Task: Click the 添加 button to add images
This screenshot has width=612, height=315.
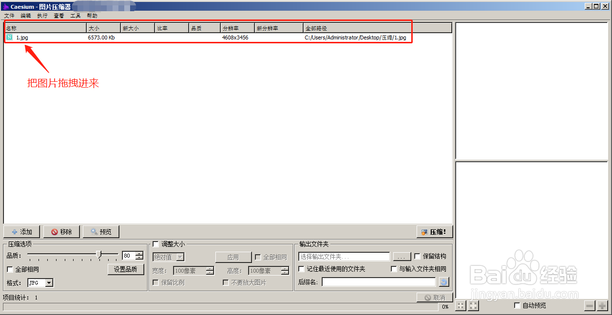Action: pos(22,232)
